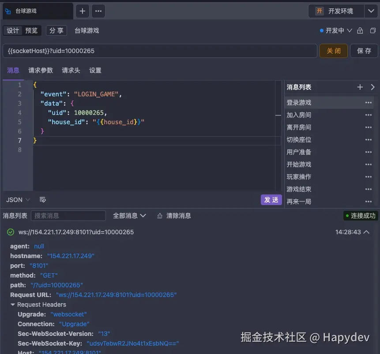Select 再来一局 message
The image size is (380, 354).
pyautogui.click(x=329, y=202)
